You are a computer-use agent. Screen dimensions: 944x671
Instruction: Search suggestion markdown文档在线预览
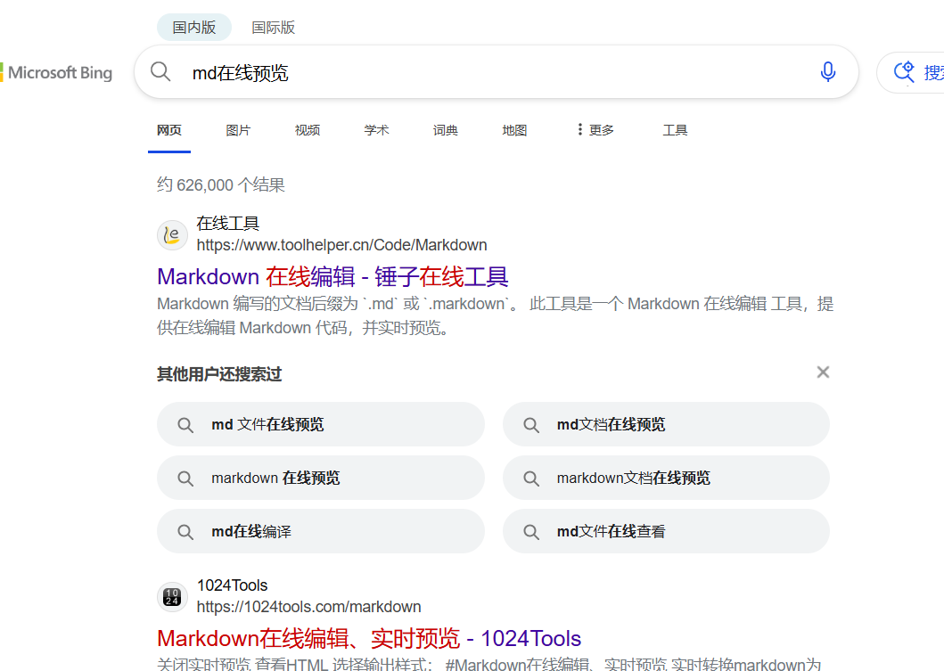point(667,478)
